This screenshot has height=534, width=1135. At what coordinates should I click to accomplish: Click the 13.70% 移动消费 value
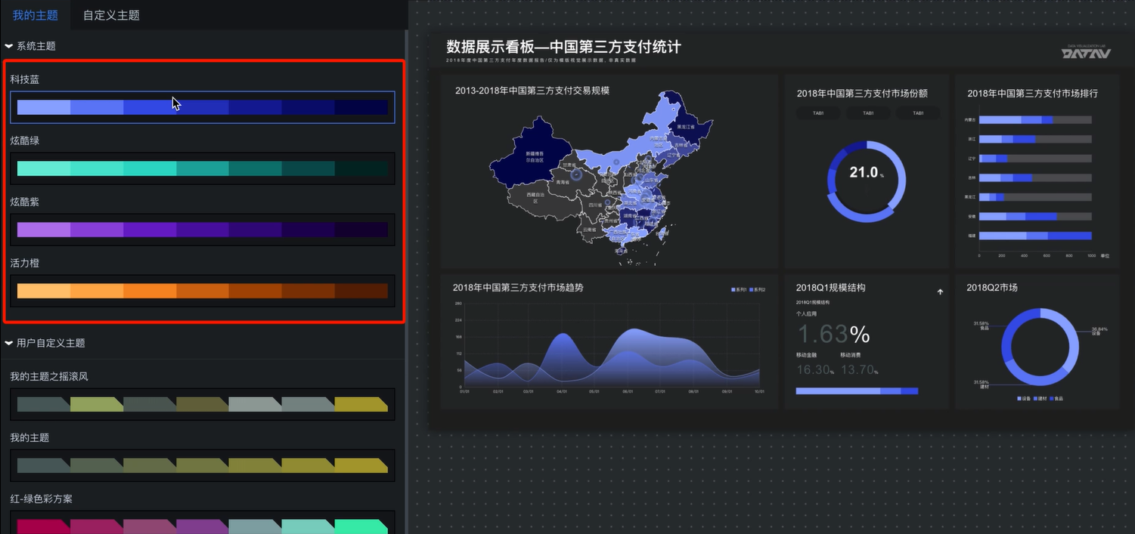point(858,369)
